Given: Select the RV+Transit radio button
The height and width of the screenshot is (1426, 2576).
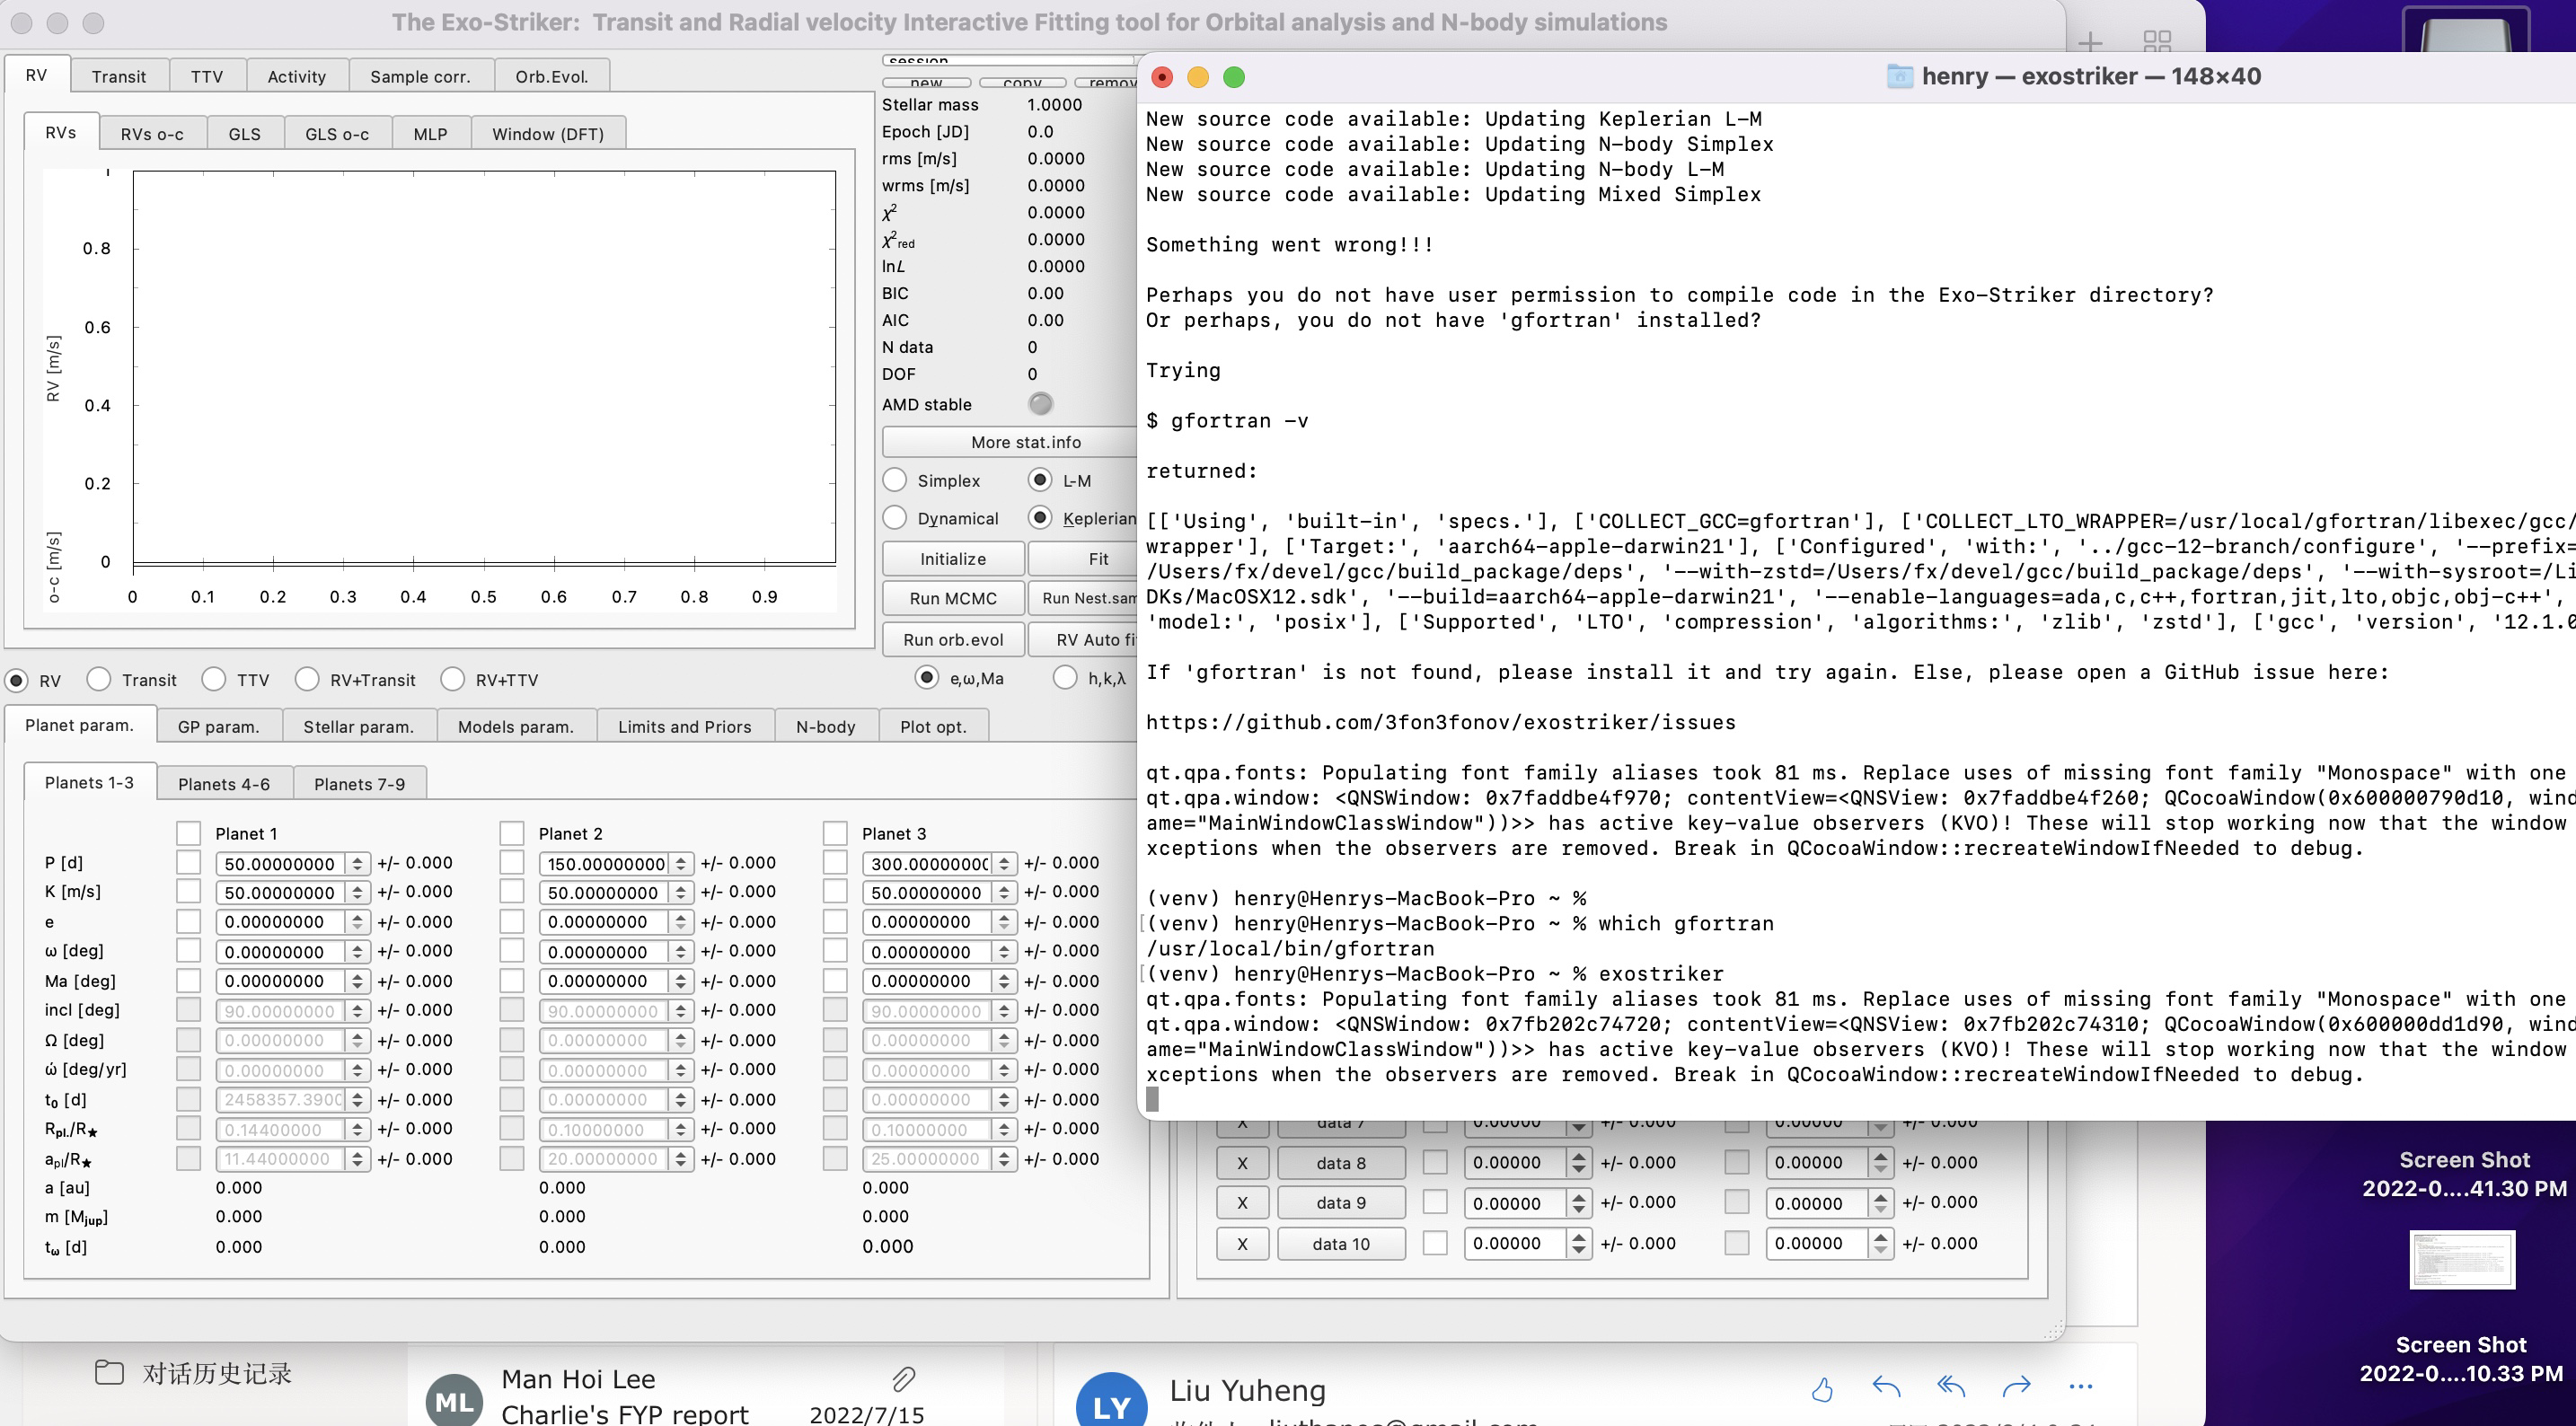Looking at the screenshot, I should 306,679.
